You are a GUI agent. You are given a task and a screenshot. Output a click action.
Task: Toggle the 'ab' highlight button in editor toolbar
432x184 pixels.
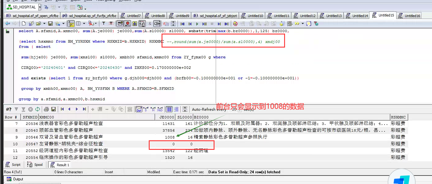point(71,23)
